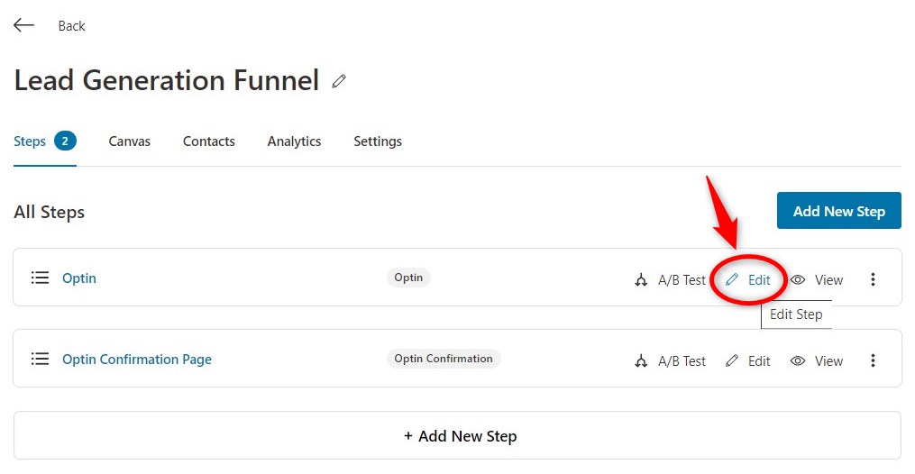Open more options menu for Optin step

[x=873, y=279]
